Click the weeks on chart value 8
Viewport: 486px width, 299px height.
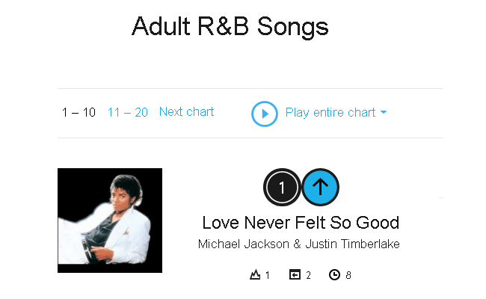348,276
